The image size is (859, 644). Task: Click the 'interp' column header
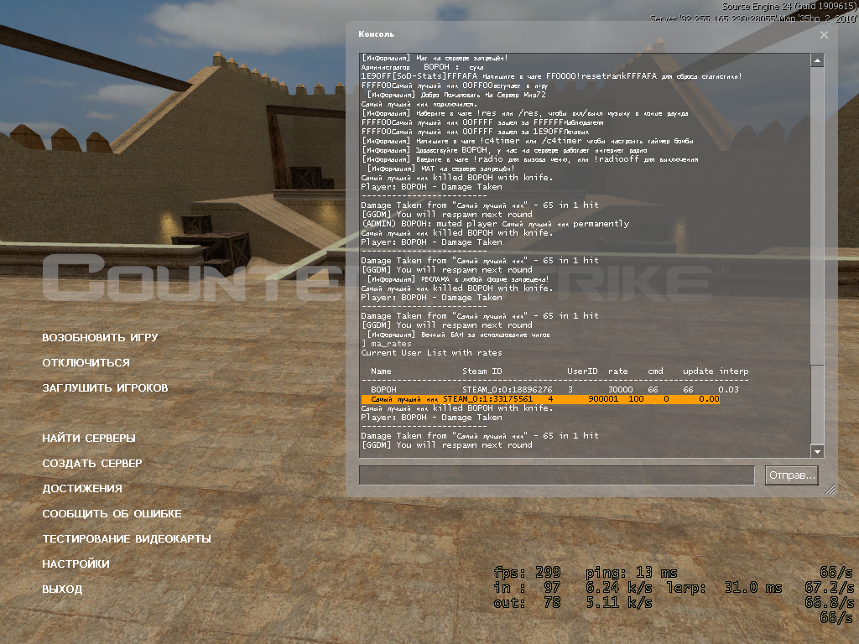coord(733,371)
